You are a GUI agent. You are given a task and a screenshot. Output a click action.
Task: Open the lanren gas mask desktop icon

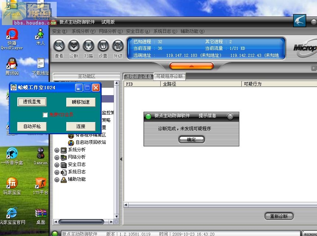click(x=40, y=153)
